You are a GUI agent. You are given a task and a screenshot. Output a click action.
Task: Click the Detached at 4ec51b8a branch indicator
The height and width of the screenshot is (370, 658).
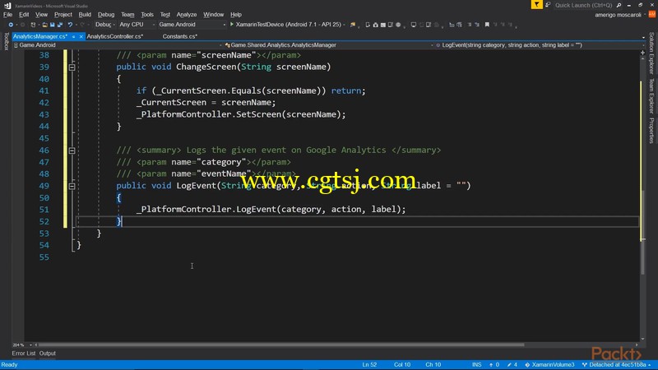click(616, 365)
